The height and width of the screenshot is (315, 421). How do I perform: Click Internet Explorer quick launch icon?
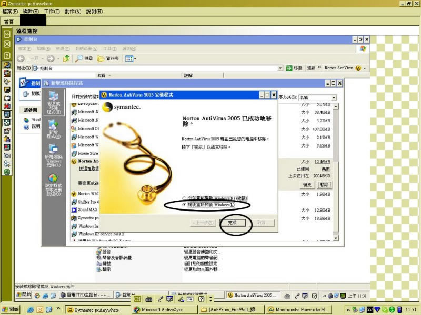pyautogui.click(x=31, y=310)
